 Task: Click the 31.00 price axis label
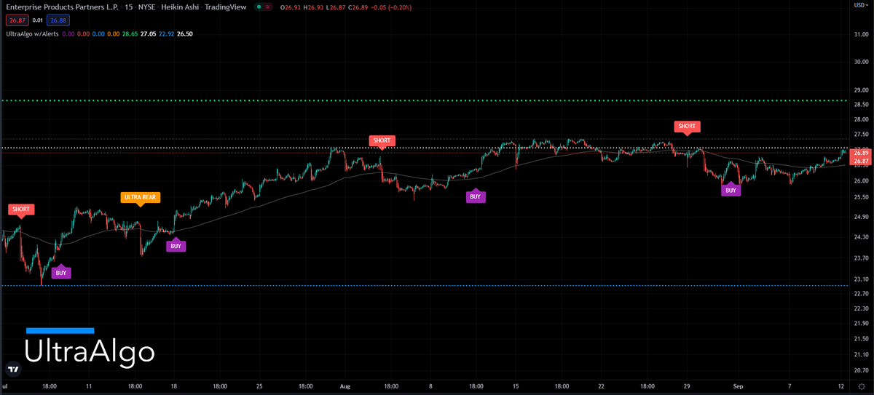click(x=860, y=34)
